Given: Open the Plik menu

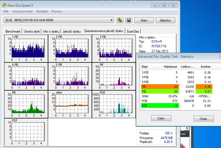Looking at the screenshot, I should 6,11.
